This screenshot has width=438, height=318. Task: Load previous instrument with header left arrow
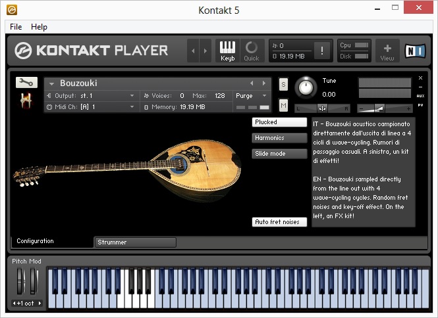pyautogui.click(x=193, y=51)
